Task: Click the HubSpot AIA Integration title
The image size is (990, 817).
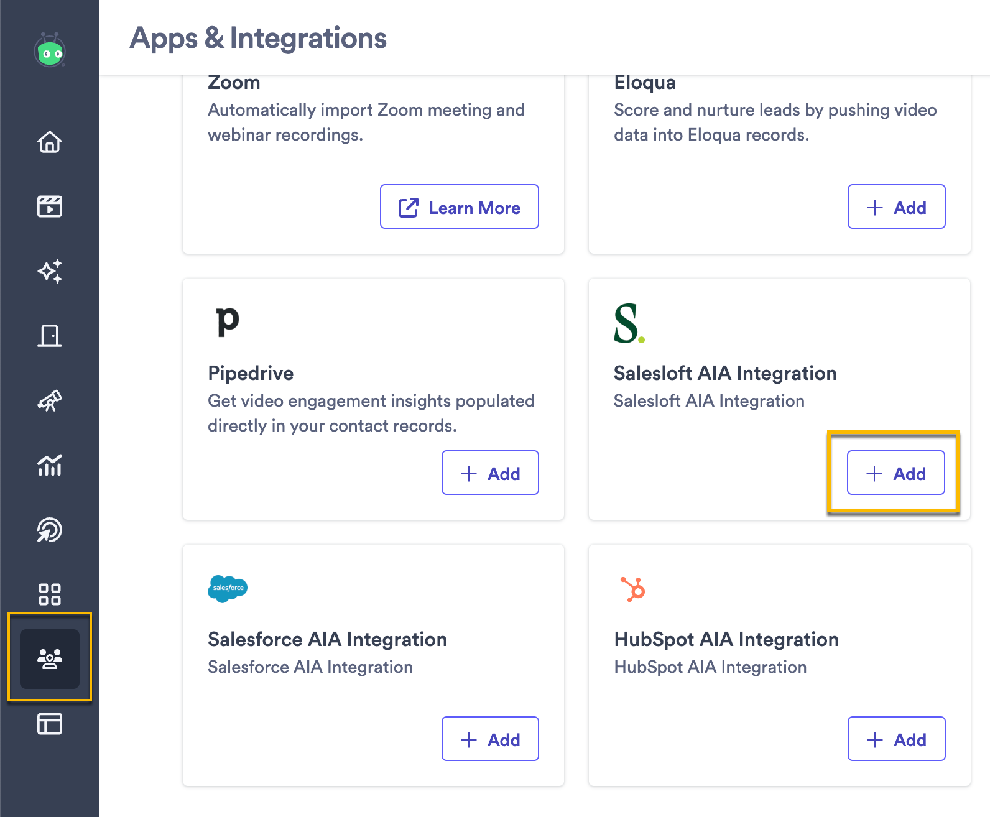Action: tap(726, 639)
